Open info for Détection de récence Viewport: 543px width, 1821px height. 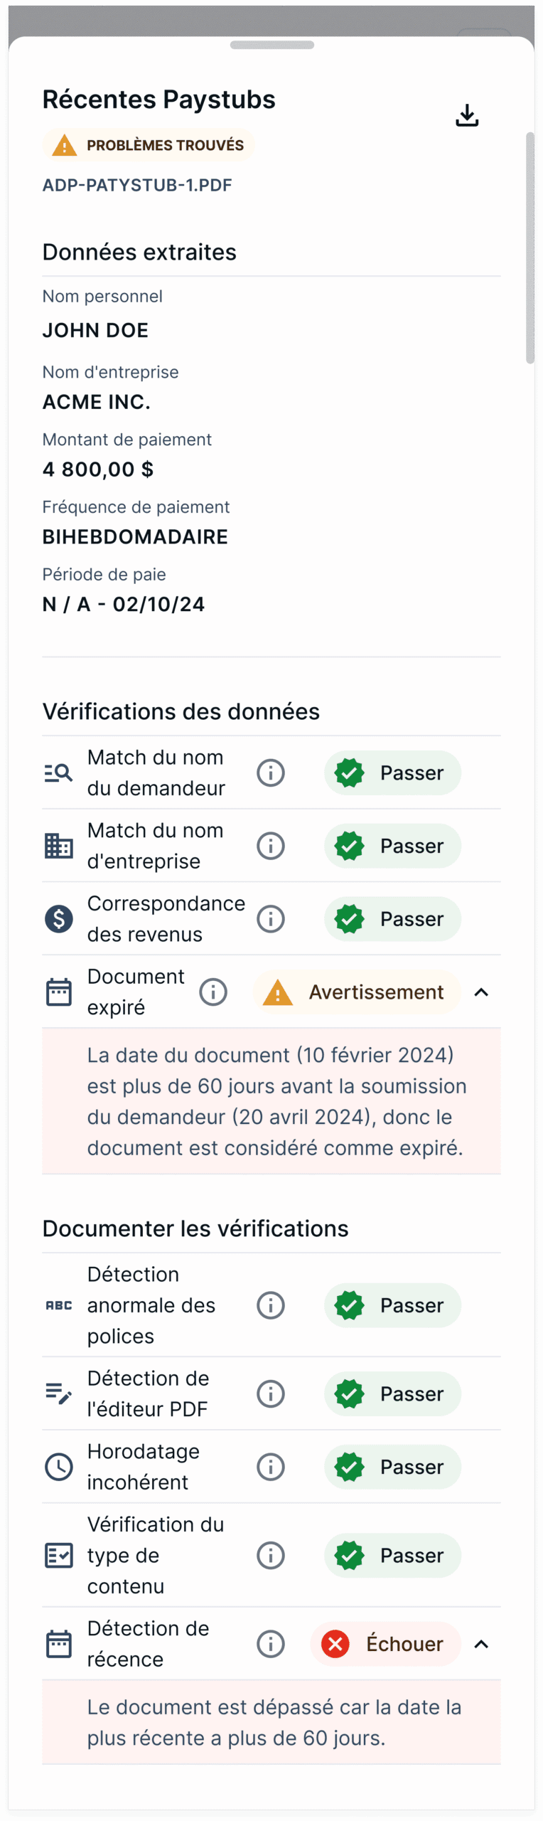click(271, 1644)
